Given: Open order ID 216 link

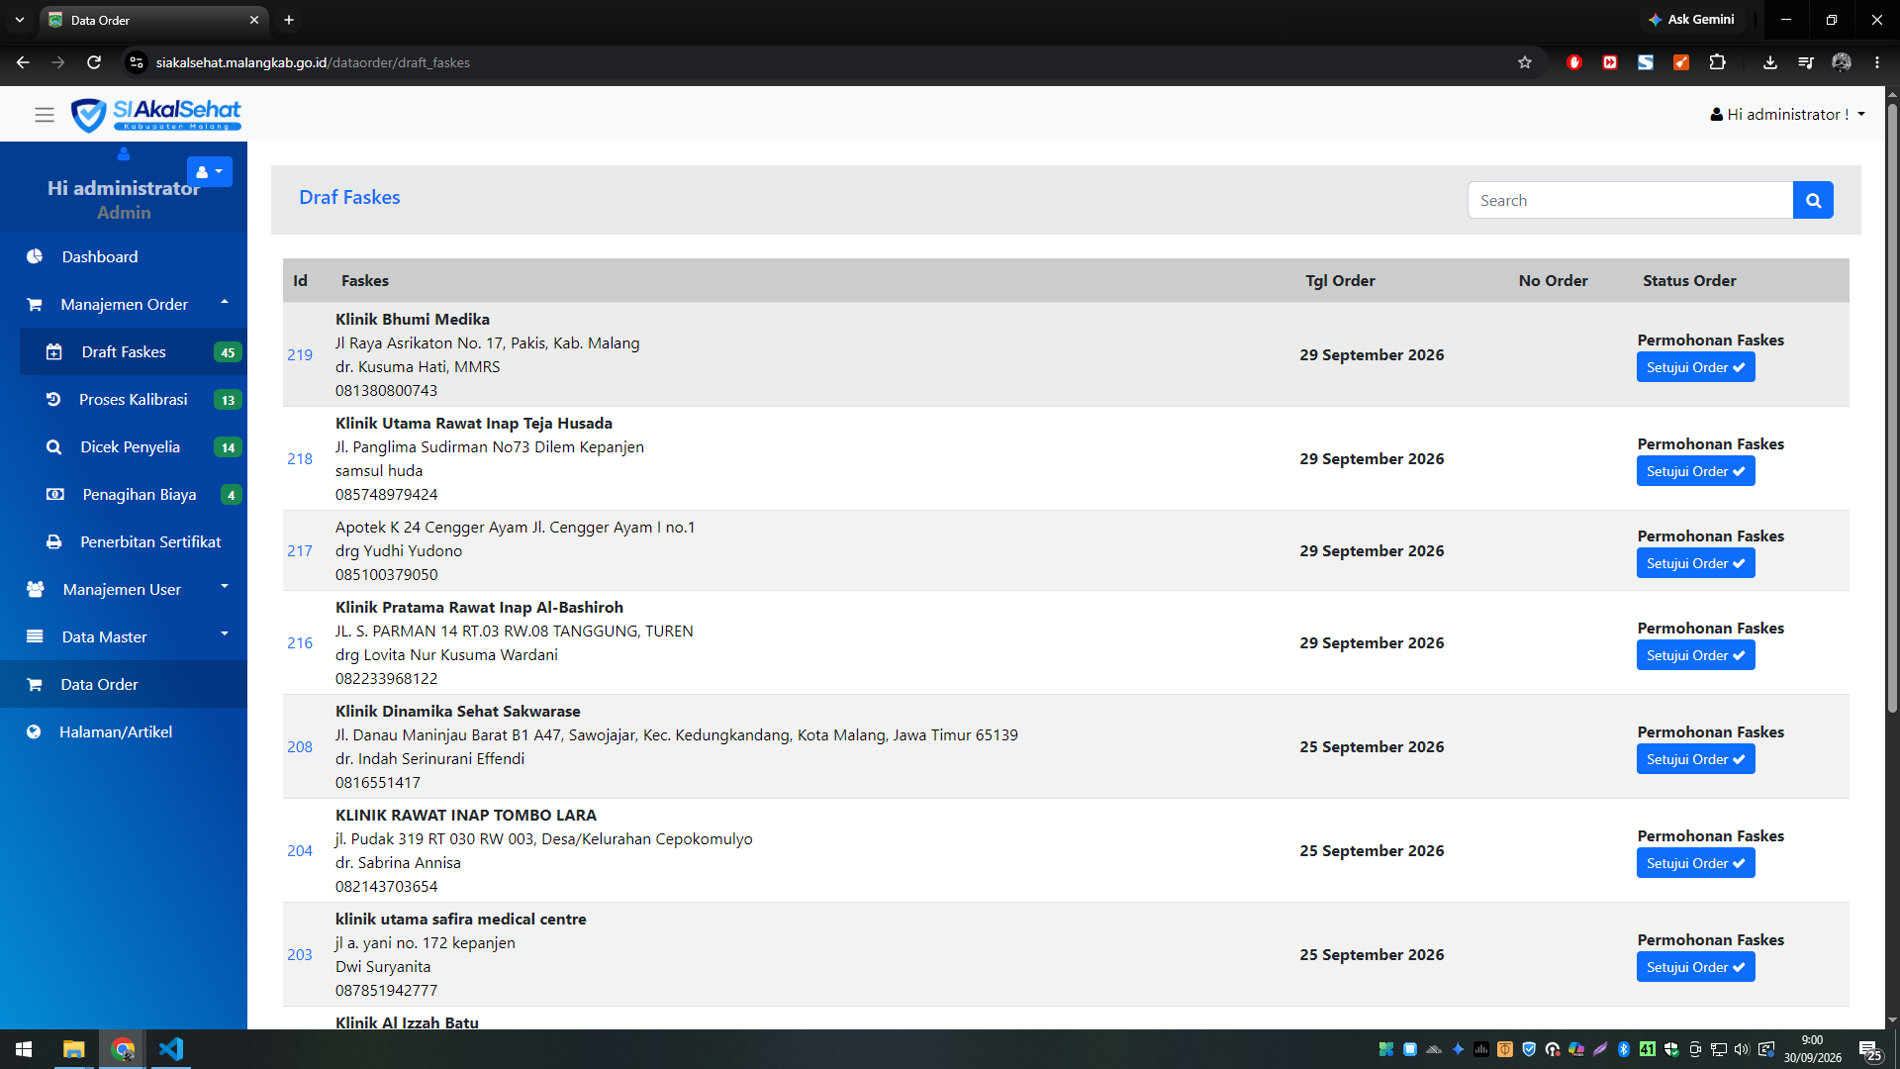Looking at the screenshot, I should [x=300, y=642].
